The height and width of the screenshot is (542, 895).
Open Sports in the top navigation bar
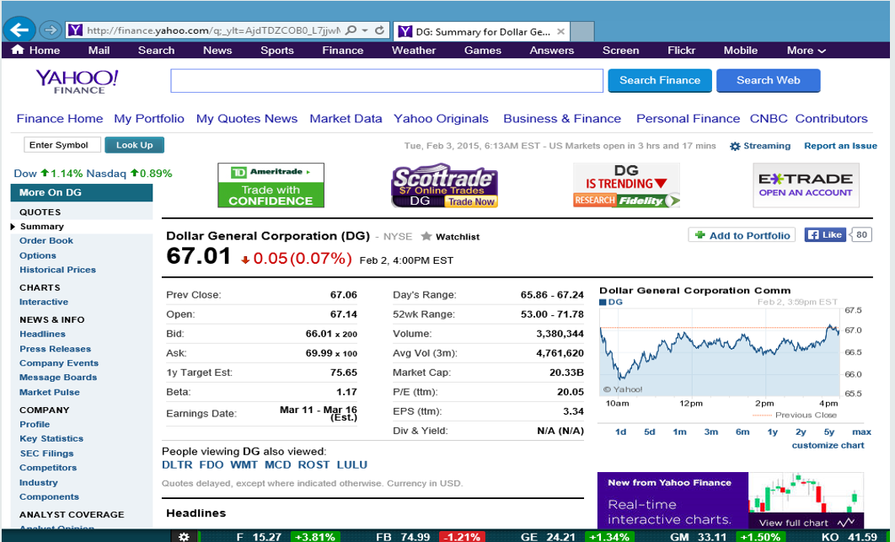pyautogui.click(x=276, y=51)
